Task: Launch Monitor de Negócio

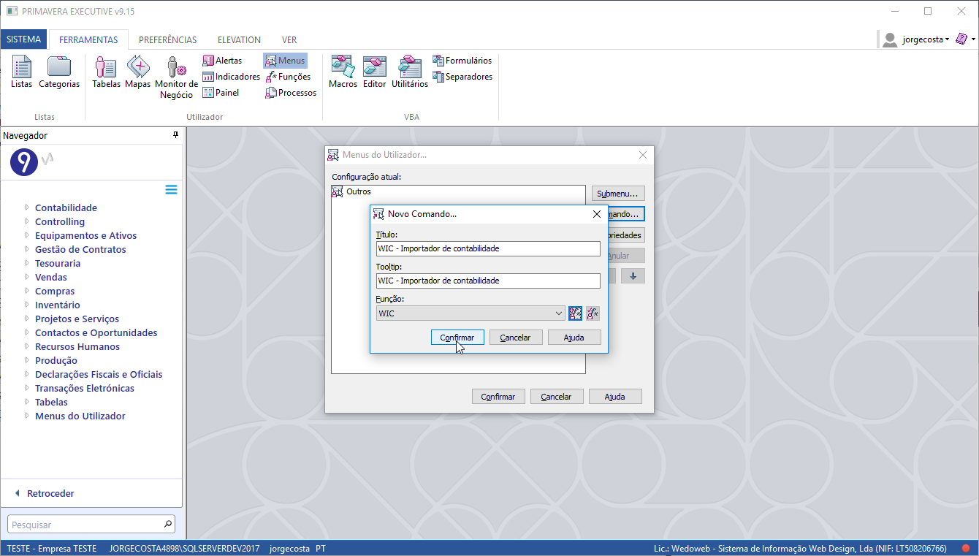Action: pyautogui.click(x=176, y=77)
